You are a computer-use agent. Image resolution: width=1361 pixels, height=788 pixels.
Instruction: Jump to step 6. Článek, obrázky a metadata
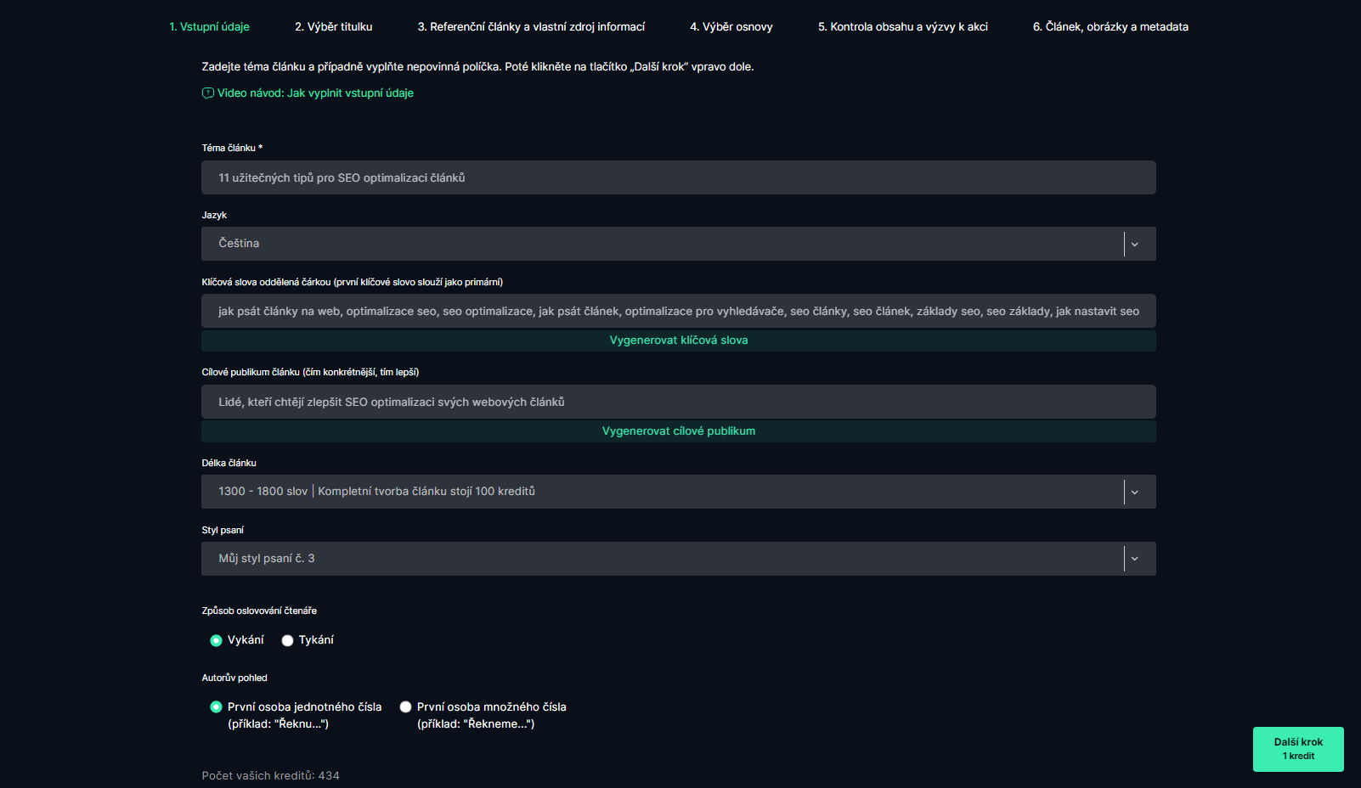(x=1110, y=27)
